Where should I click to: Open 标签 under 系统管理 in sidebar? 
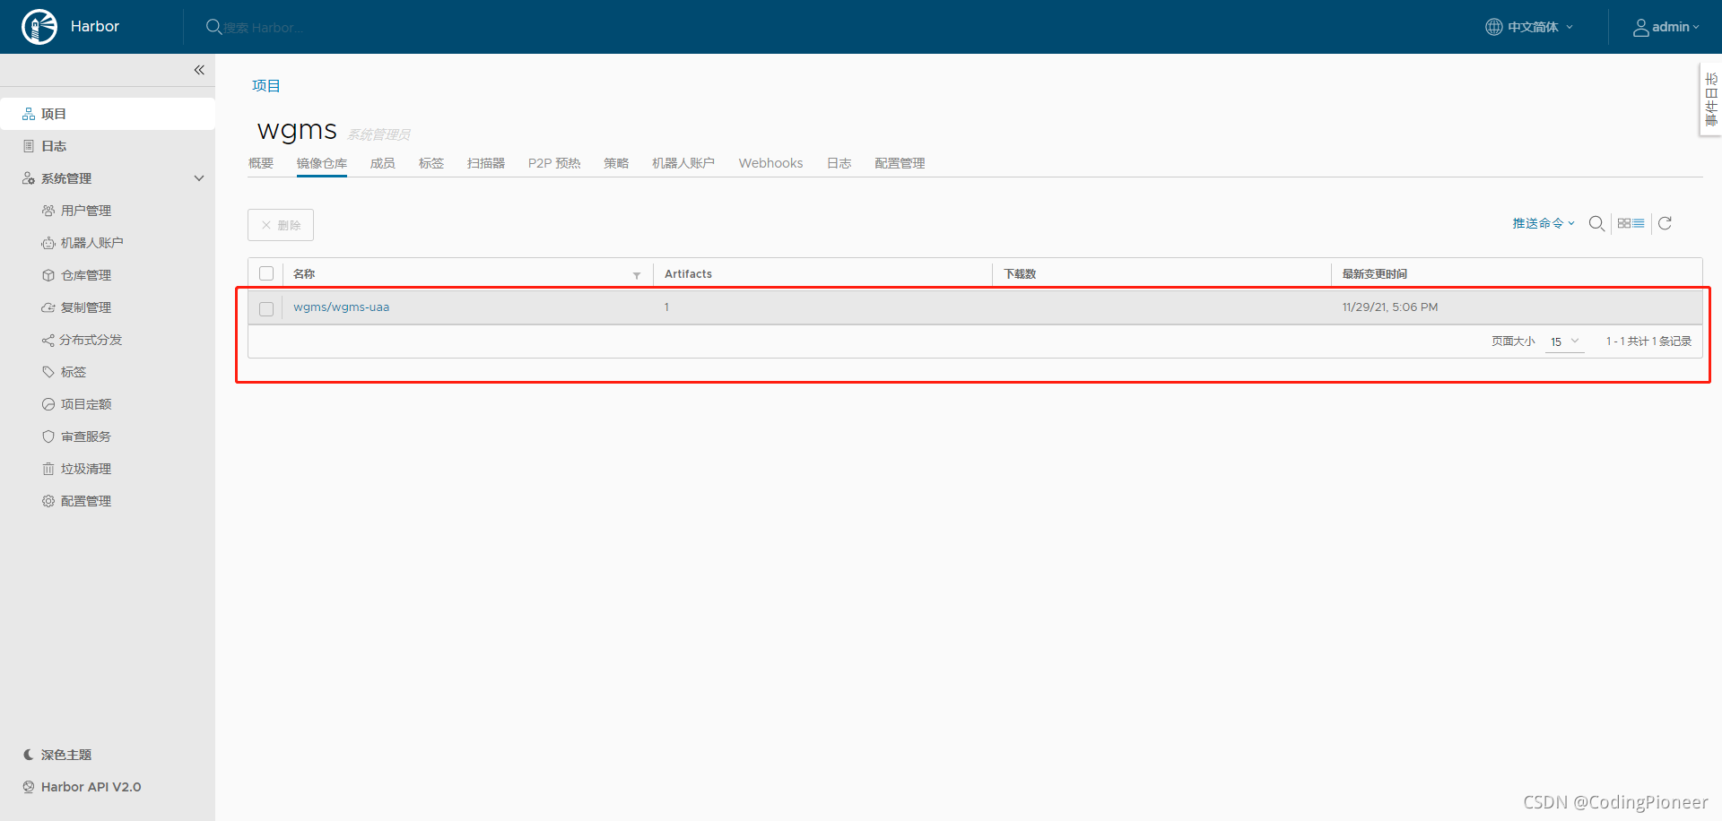pyautogui.click(x=74, y=372)
